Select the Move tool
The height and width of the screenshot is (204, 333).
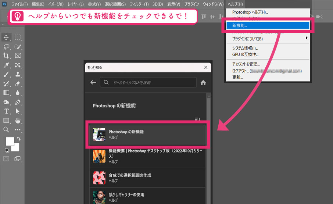pyautogui.click(x=6, y=37)
